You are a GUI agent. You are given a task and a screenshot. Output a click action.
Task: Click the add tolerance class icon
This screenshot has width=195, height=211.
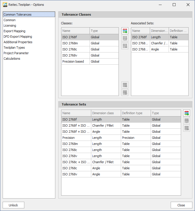(125, 31)
